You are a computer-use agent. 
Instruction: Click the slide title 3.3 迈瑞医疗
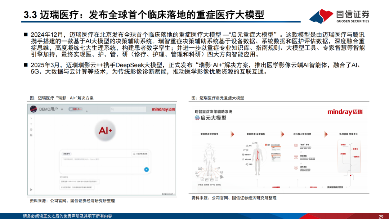coord(144,15)
